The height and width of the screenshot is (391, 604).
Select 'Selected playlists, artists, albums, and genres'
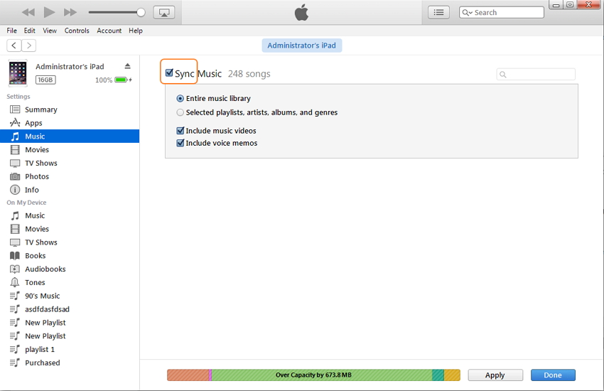(x=180, y=112)
